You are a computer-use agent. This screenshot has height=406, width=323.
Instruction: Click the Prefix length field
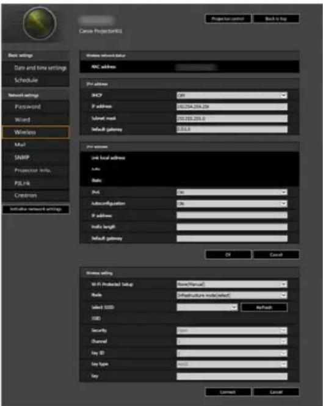232,227
